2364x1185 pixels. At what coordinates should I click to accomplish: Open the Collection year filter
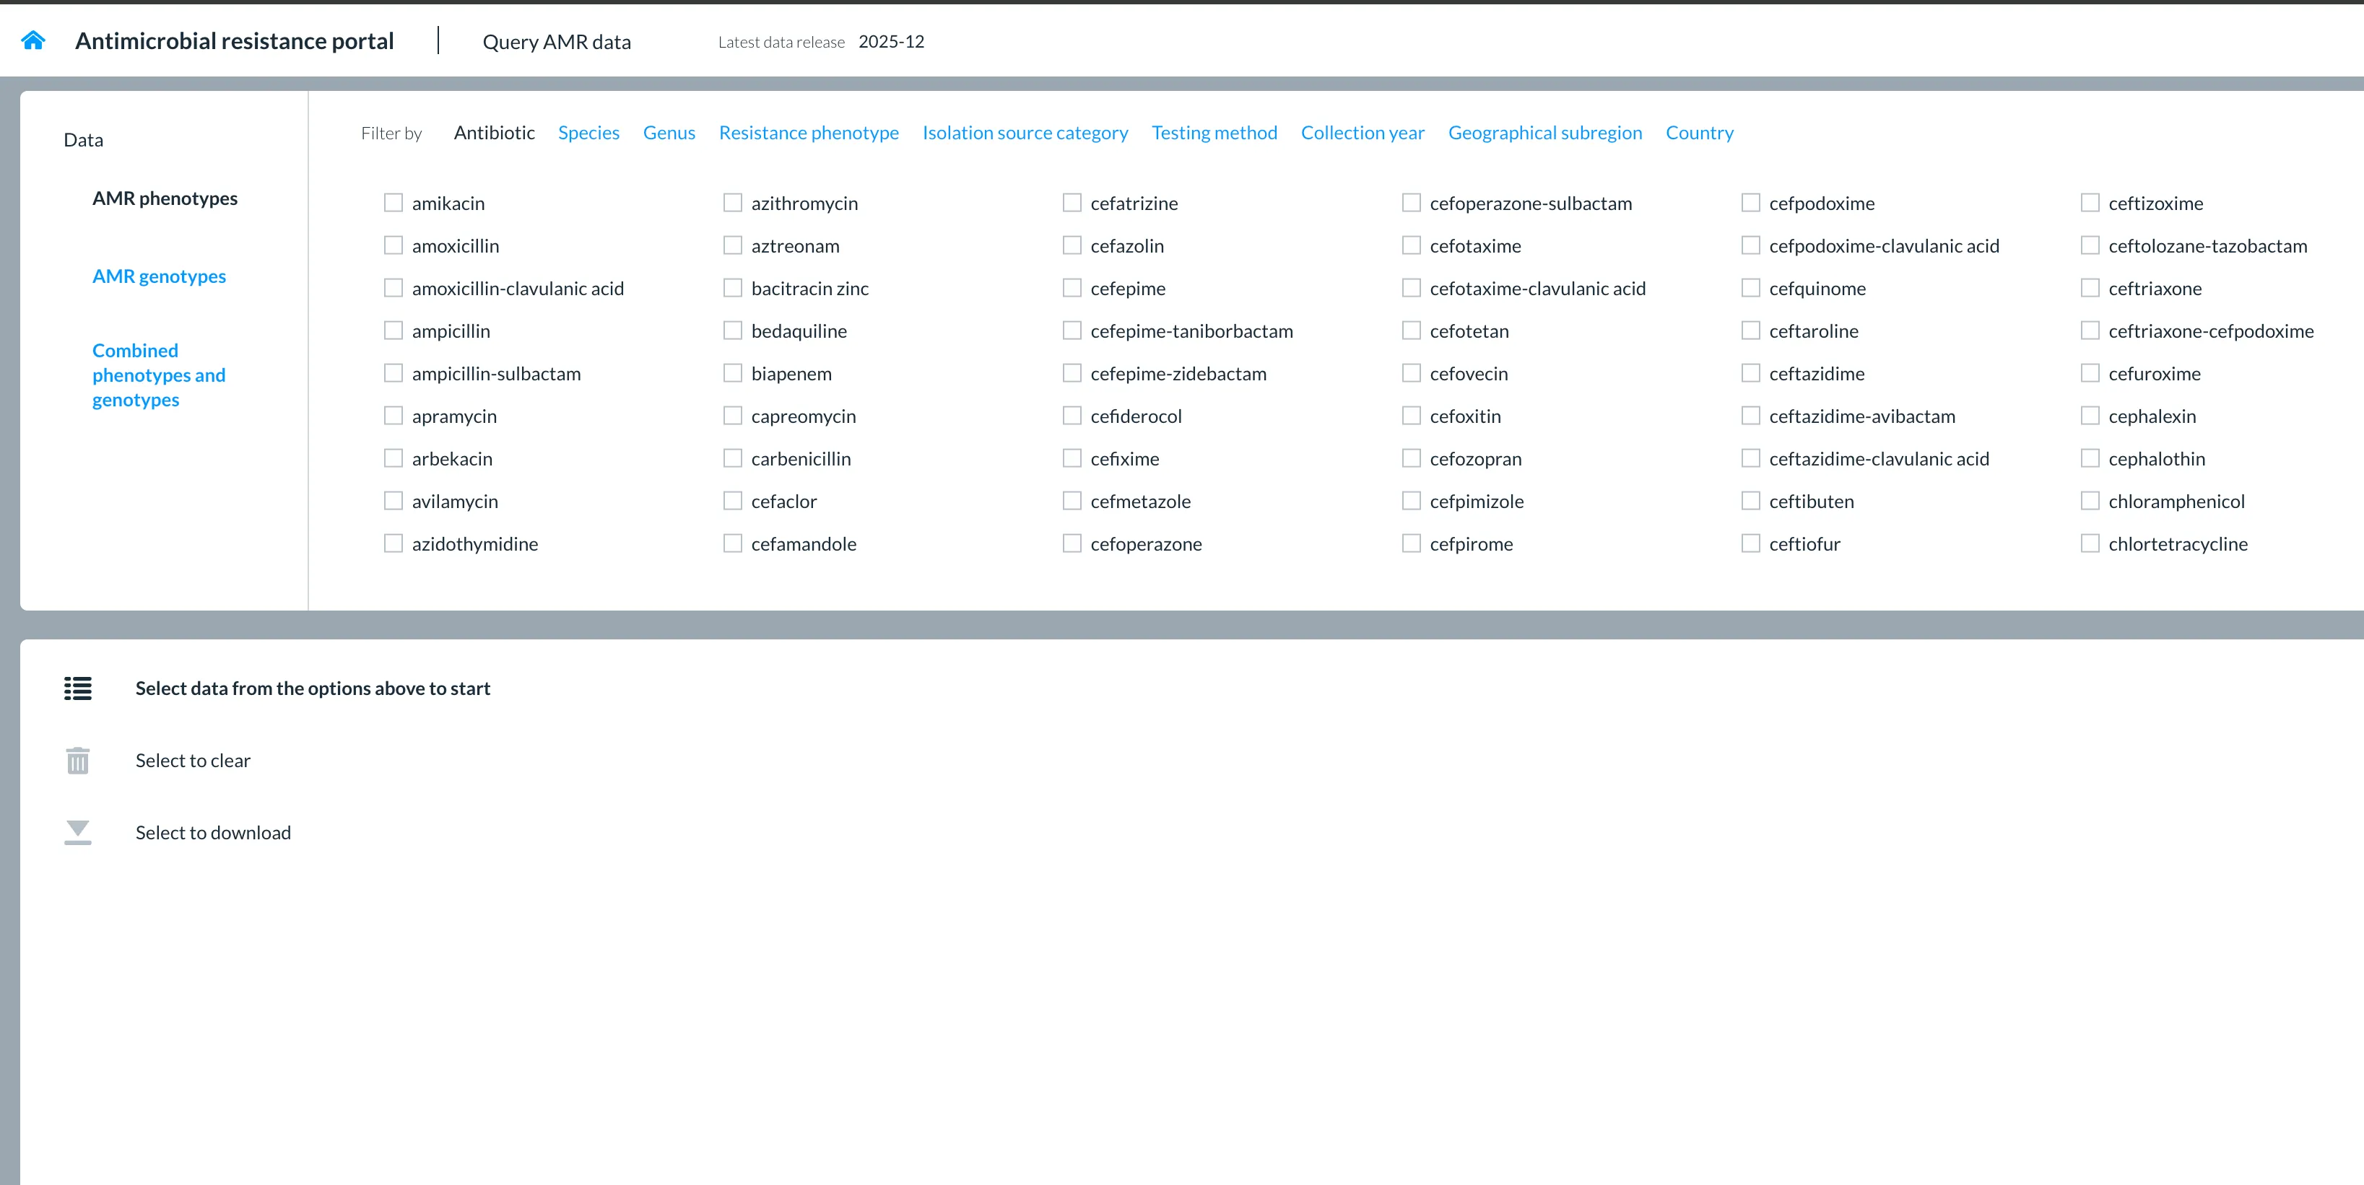1363,133
